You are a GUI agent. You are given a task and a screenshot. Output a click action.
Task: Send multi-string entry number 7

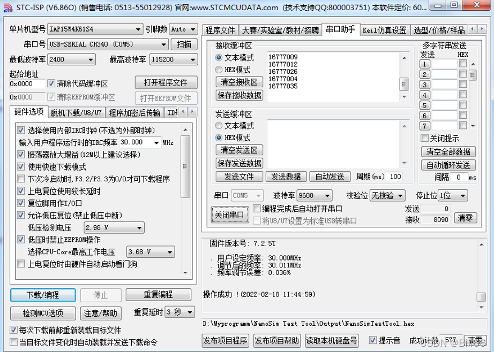click(x=424, y=126)
